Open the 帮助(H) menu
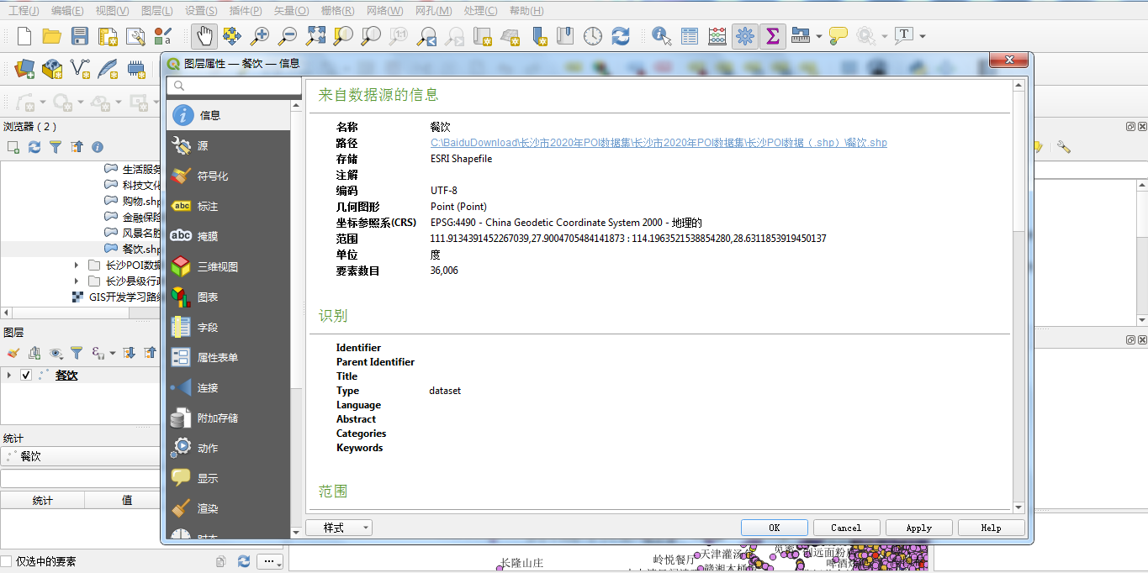 526,11
